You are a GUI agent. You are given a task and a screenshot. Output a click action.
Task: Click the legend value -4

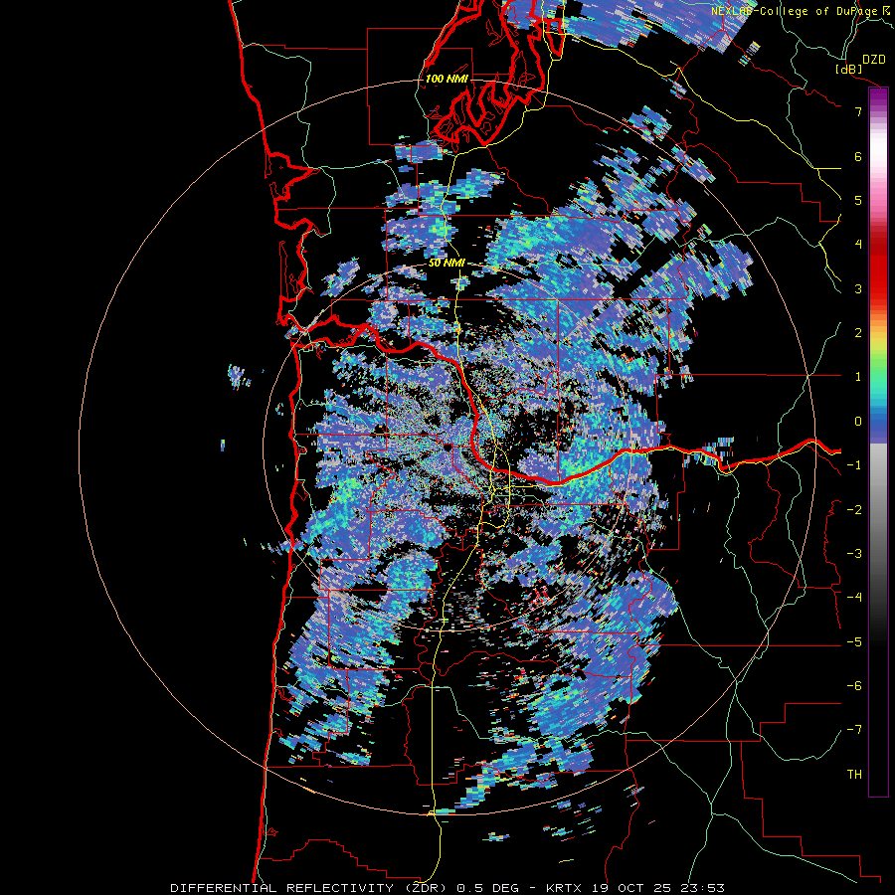click(x=854, y=598)
